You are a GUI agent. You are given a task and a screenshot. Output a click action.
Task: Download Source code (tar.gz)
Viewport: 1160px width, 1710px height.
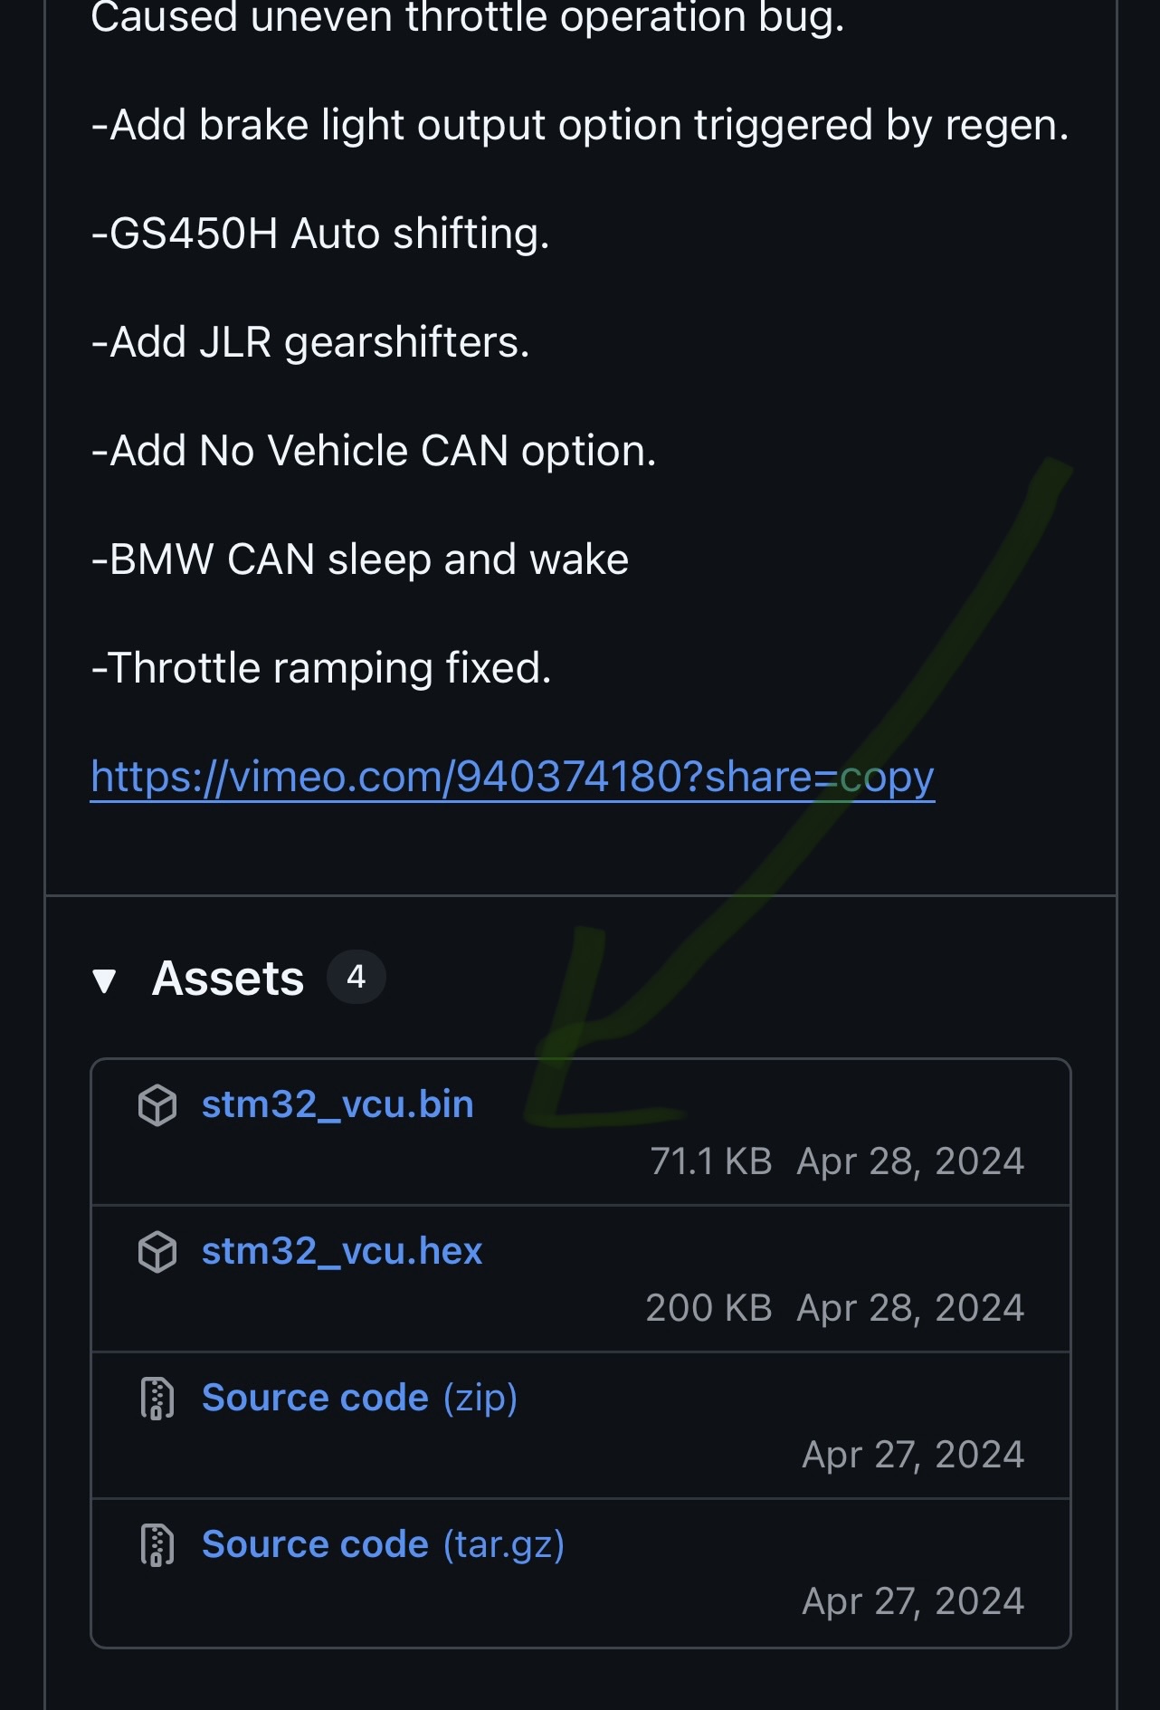383,1544
